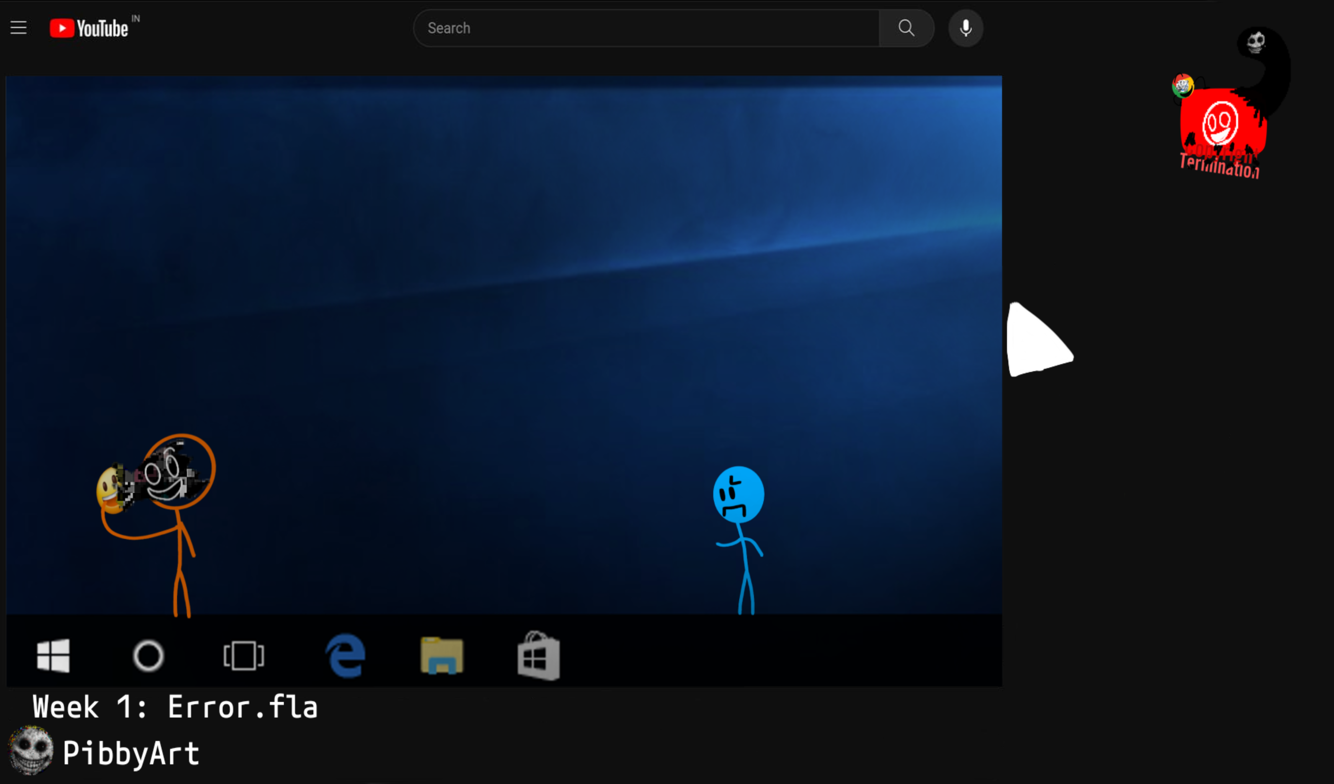Click the Windows Start logo
This screenshot has height=784, width=1334.
point(53,655)
